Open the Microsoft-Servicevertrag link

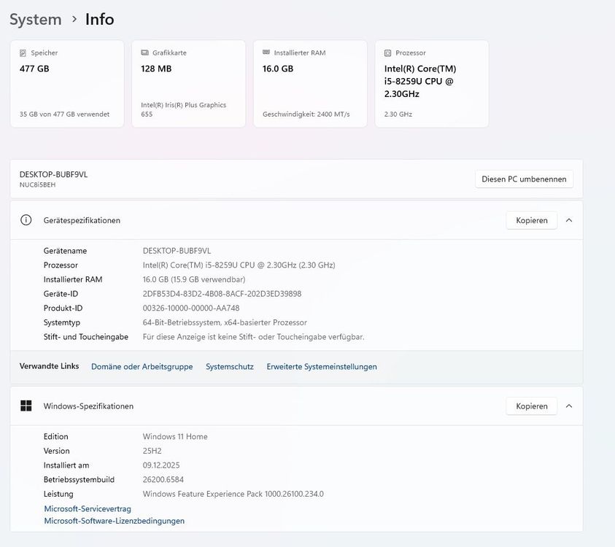pos(88,508)
